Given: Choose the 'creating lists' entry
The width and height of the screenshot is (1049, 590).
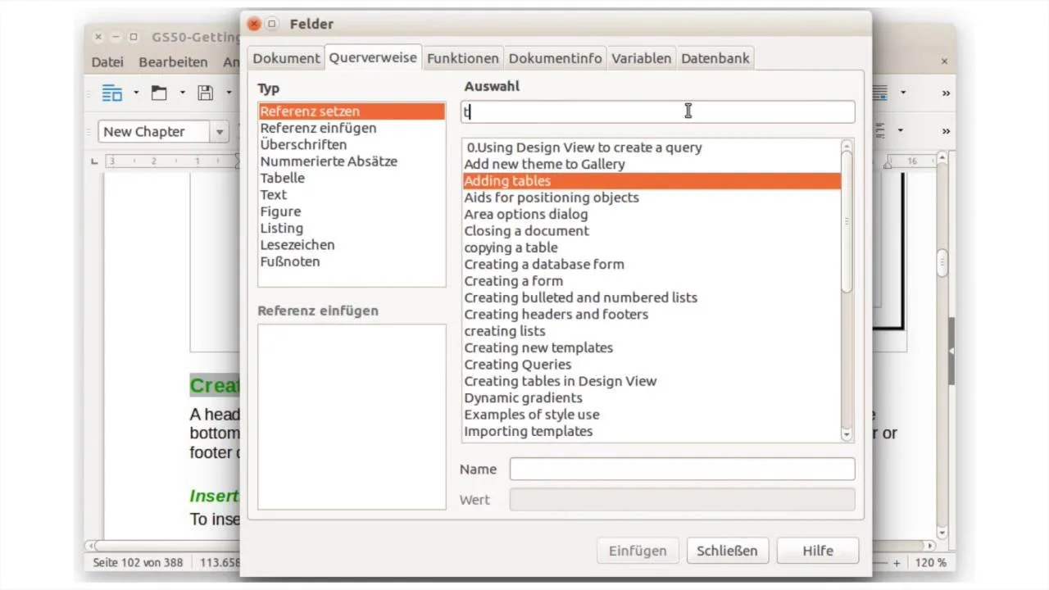Looking at the screenshot, I should coord(652,331).
